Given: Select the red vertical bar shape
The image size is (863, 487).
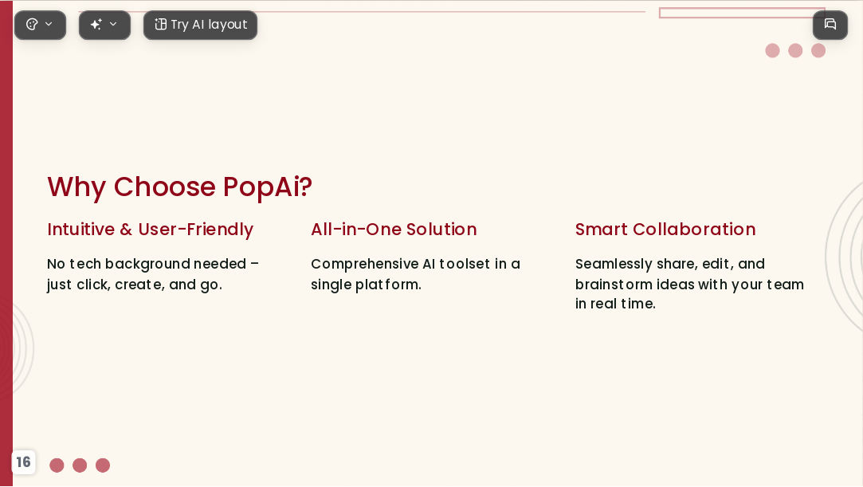Looking at the screenshot, I should coord(6,243).
